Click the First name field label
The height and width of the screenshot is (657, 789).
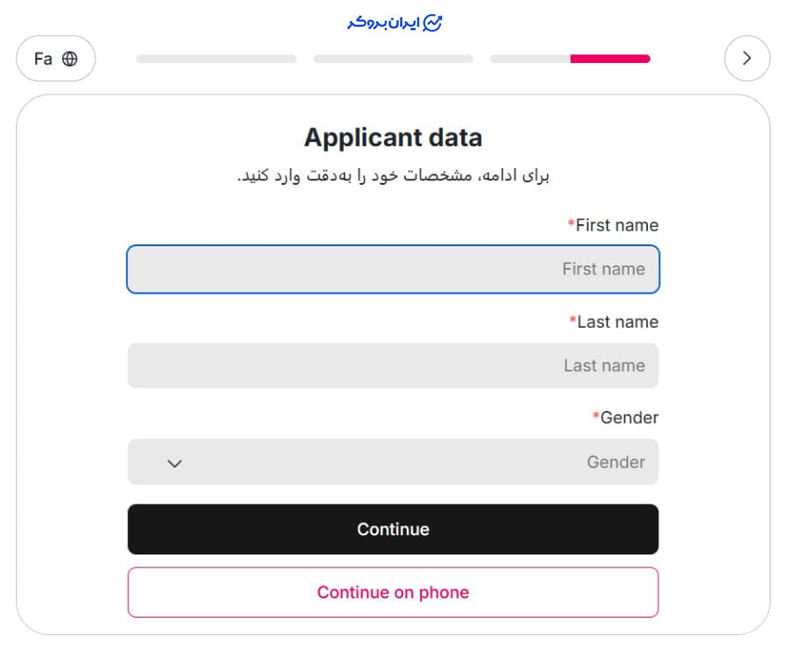tap(616, 225)
